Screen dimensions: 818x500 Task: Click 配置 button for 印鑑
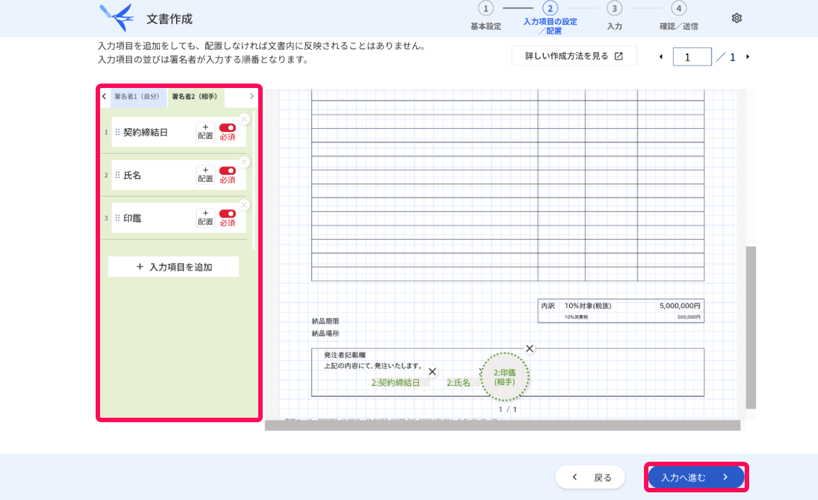point(205,217)
